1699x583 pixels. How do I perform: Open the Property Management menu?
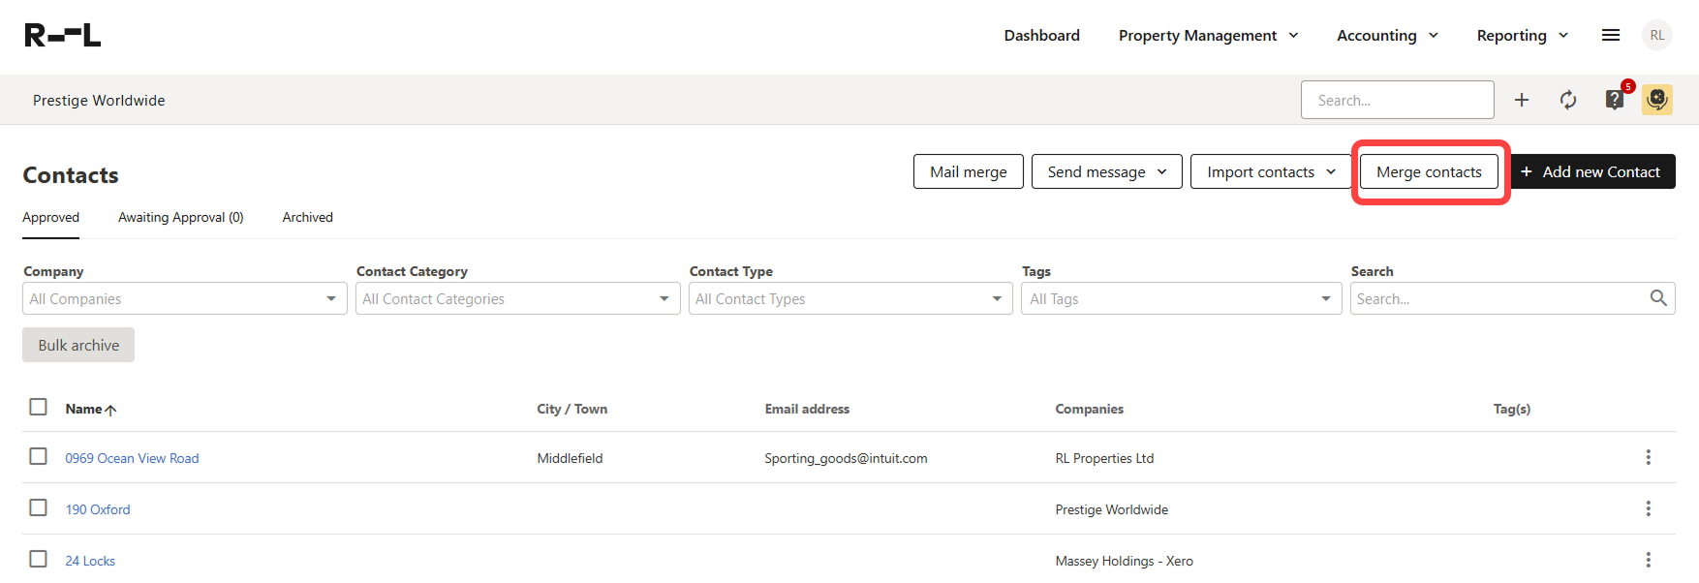click(x=1208, y=35)
